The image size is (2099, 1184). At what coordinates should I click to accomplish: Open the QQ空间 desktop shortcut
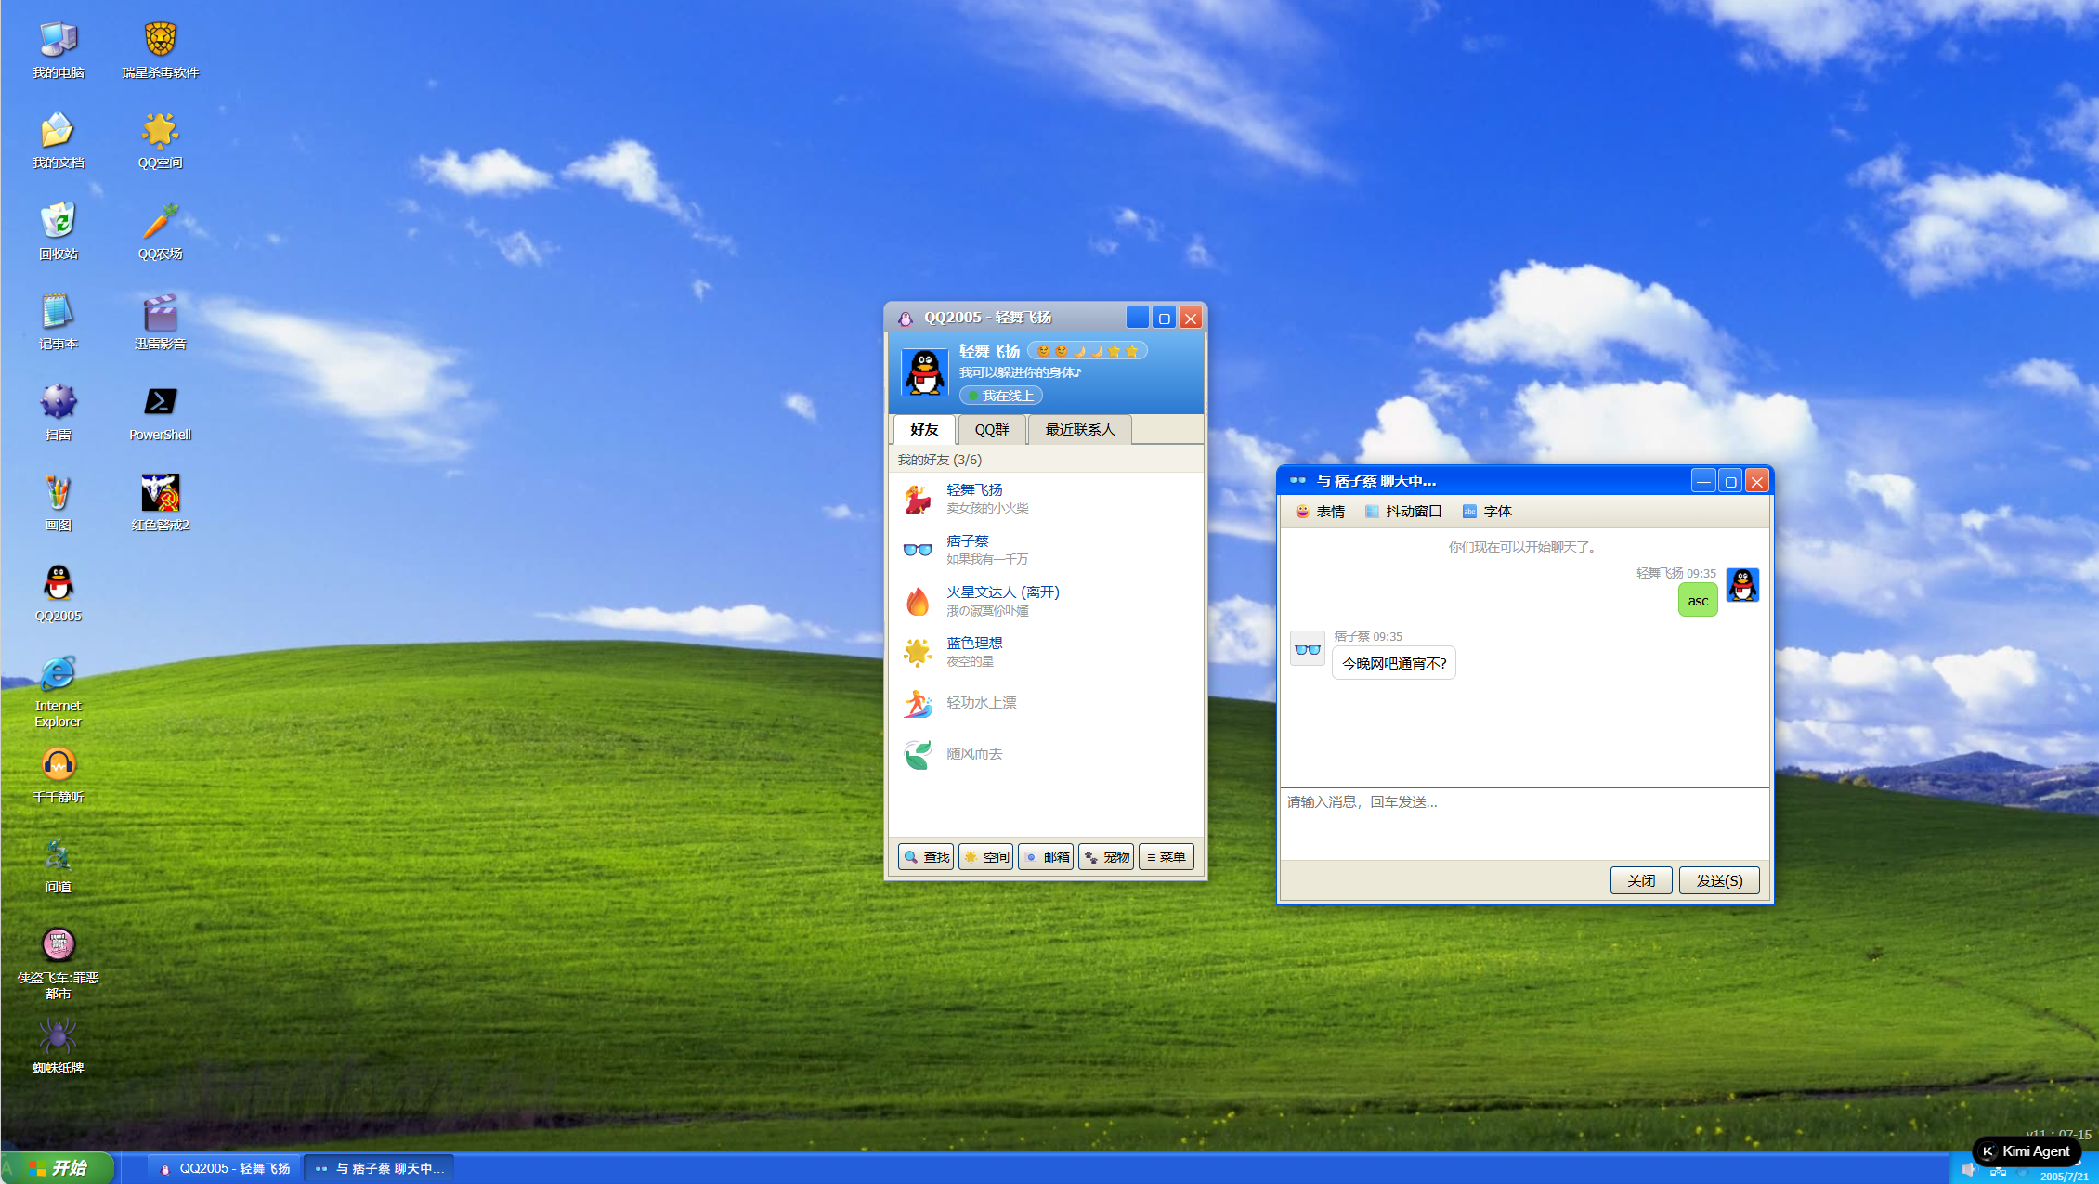(160, 140)
